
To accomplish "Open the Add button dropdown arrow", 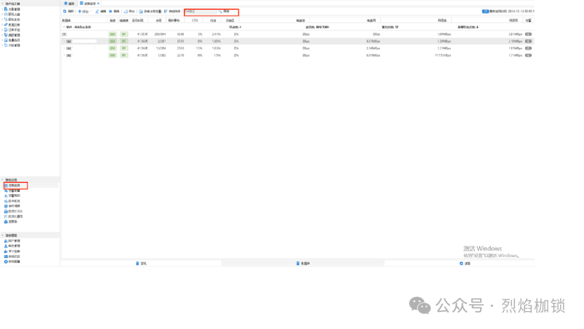I will pyautogui.click(x=91, y=11).
